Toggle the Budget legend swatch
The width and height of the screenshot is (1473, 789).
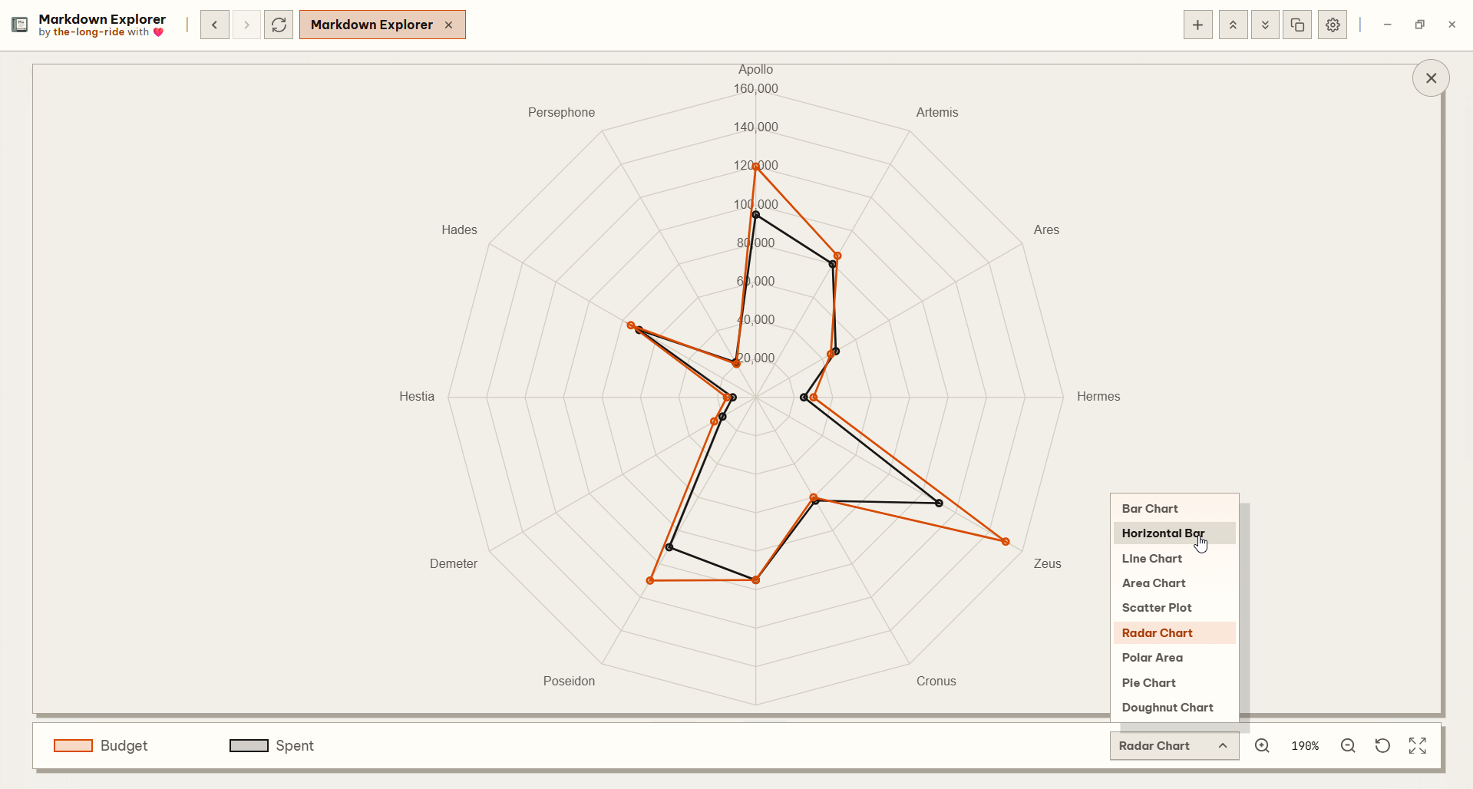pos(73,745)
